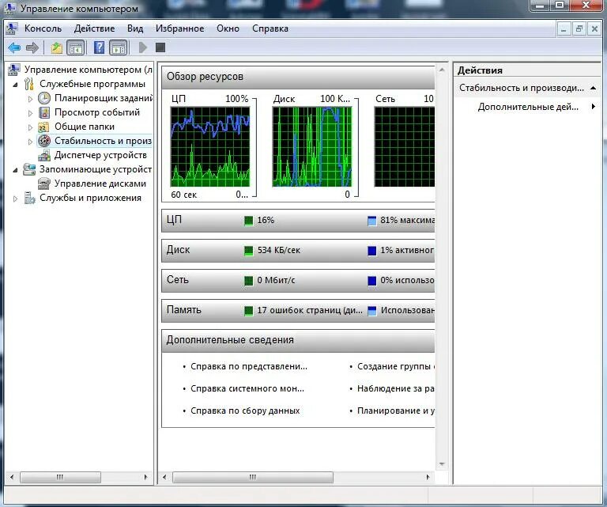Click the Планировщик заданий clock icon
This screenshot has width=607, height=507.
(x=44, y=98)
